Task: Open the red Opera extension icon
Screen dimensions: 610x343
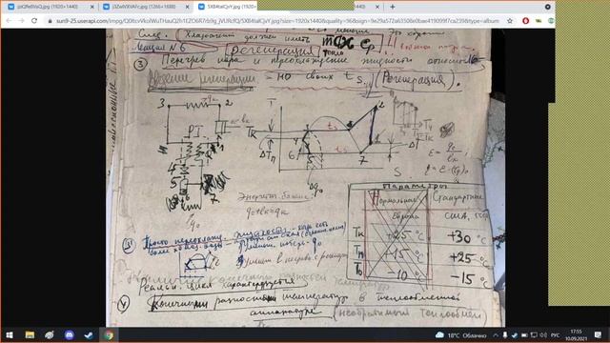Action: (525, 21)
